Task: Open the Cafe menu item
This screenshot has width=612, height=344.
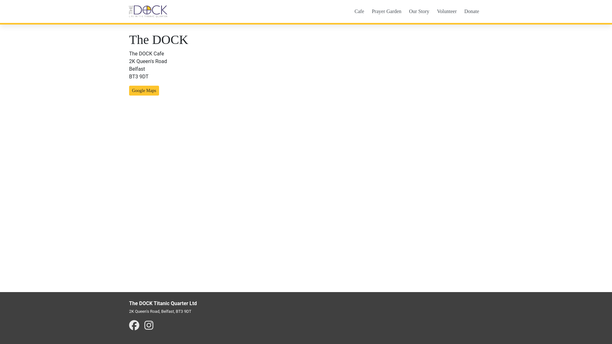Action: pos(359,11)
